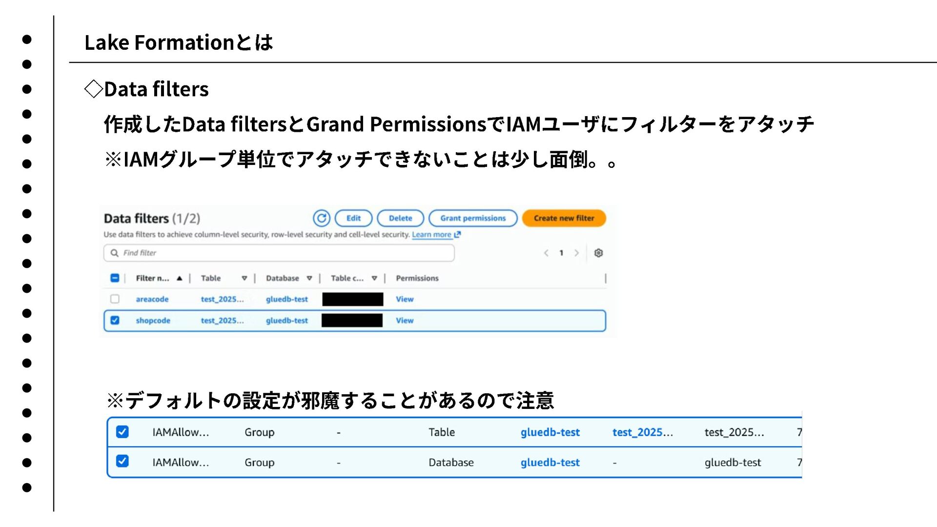Check the areacode filter row checkbox
Viewport: 937px width, 527px height.
pos(115,299)
